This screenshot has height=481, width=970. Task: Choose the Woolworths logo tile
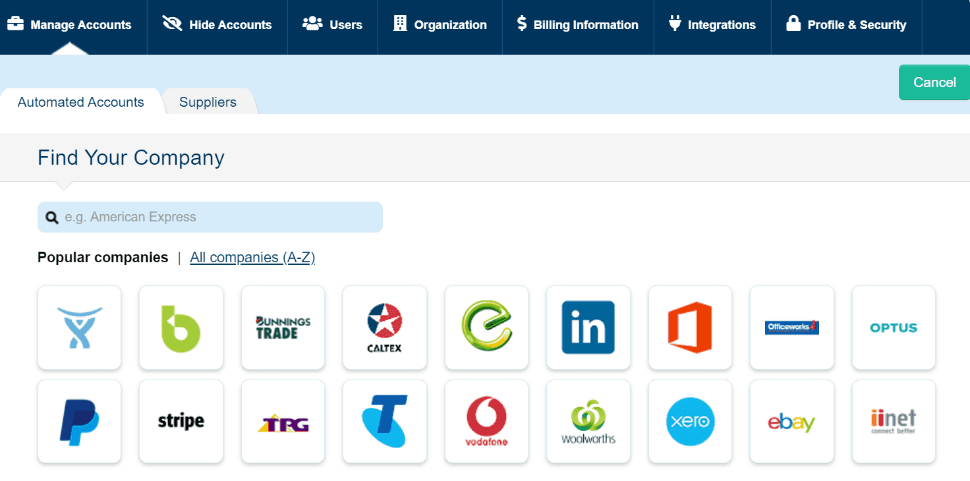[588, 422]
